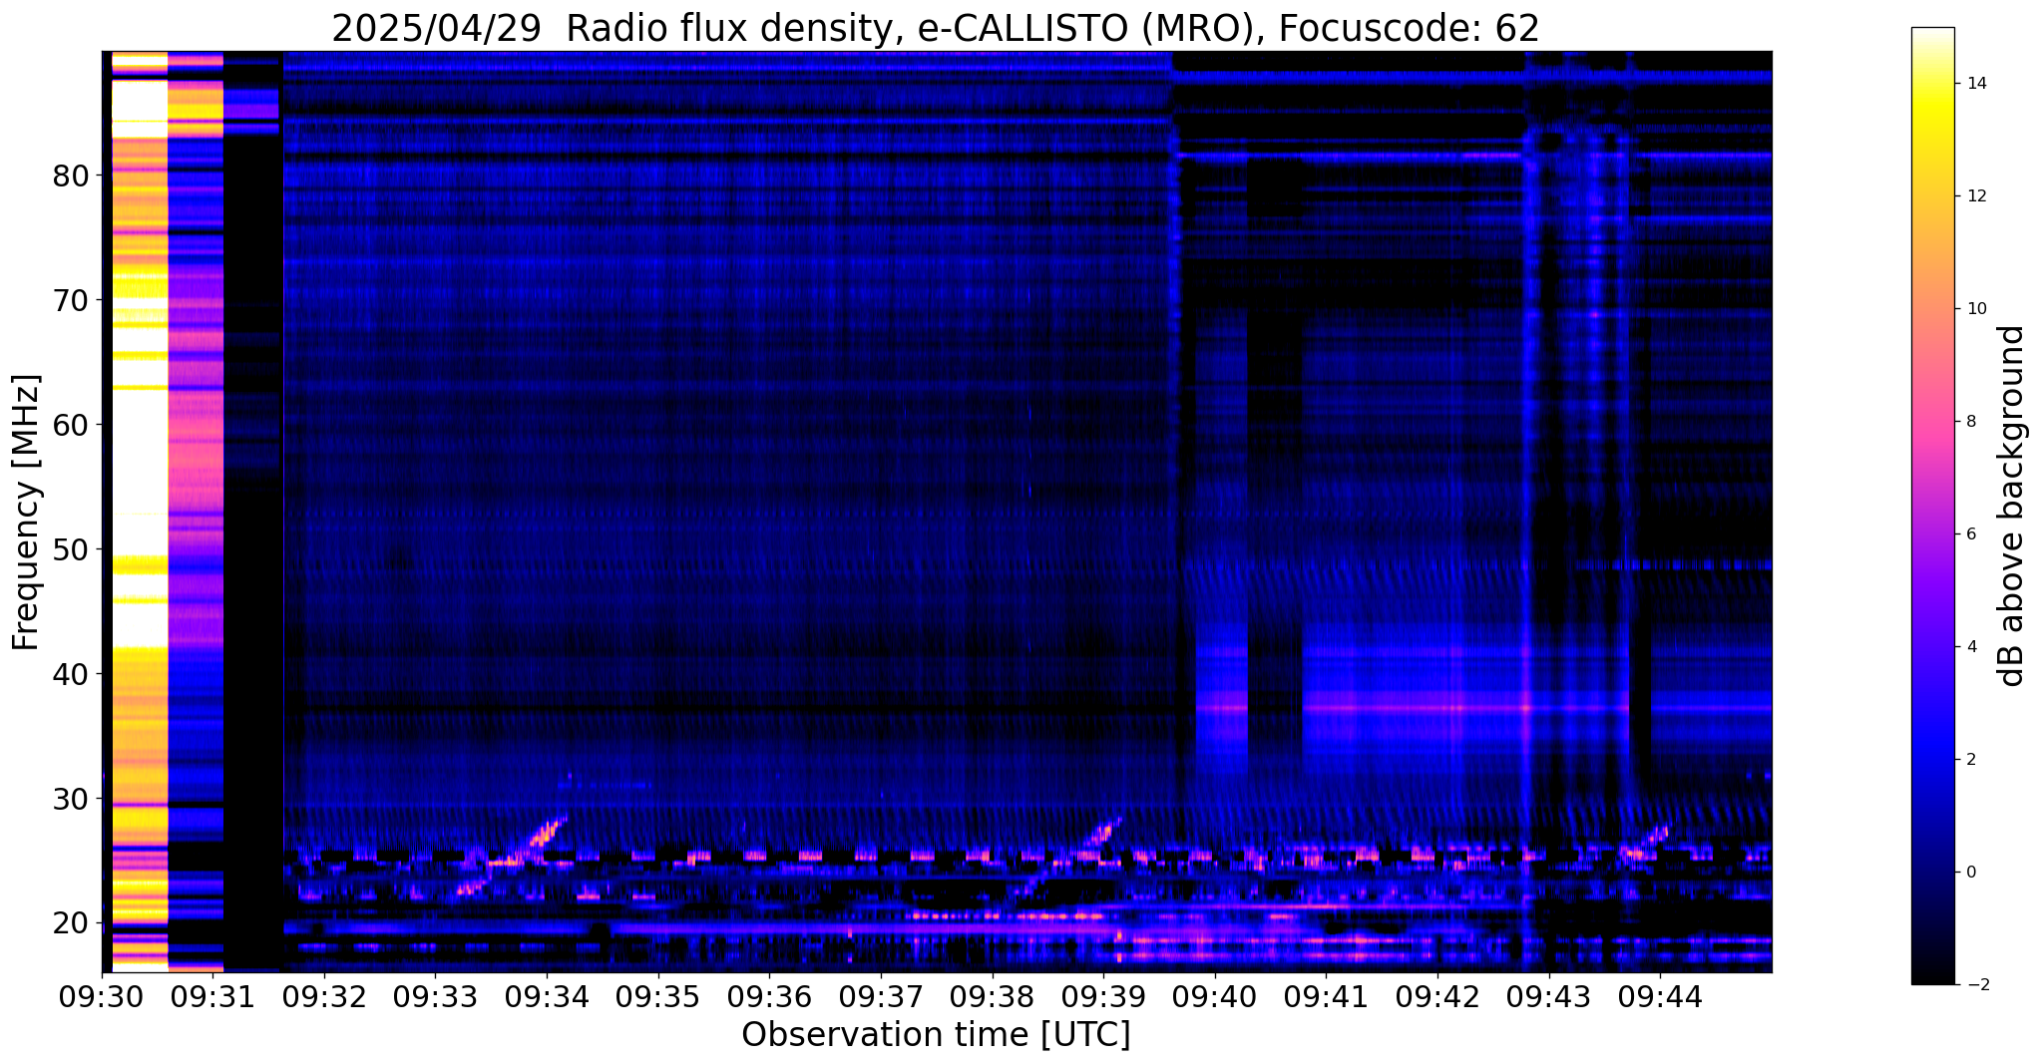Click the 09:38 time tick label
2042x1064 pixels.
click(x=992, y=997)
